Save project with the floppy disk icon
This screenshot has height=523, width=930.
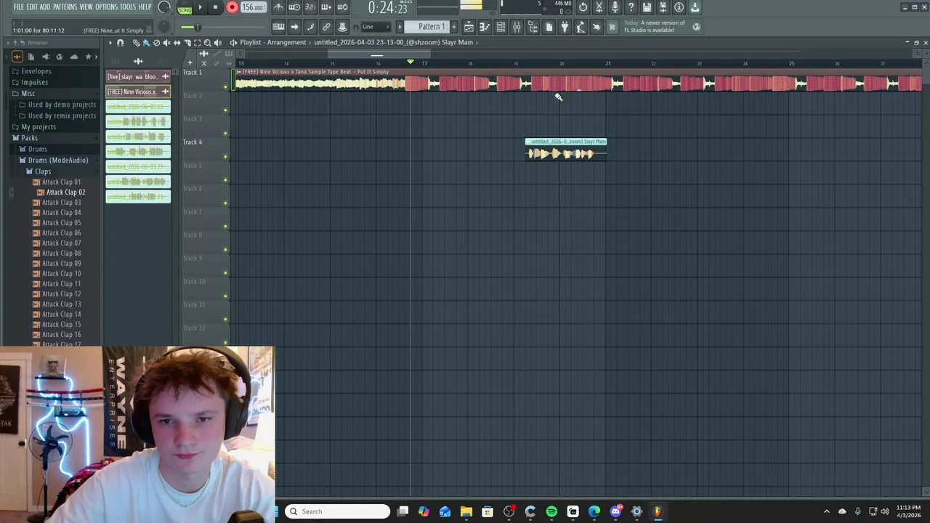pyautogui.click(x=647, y=7)
